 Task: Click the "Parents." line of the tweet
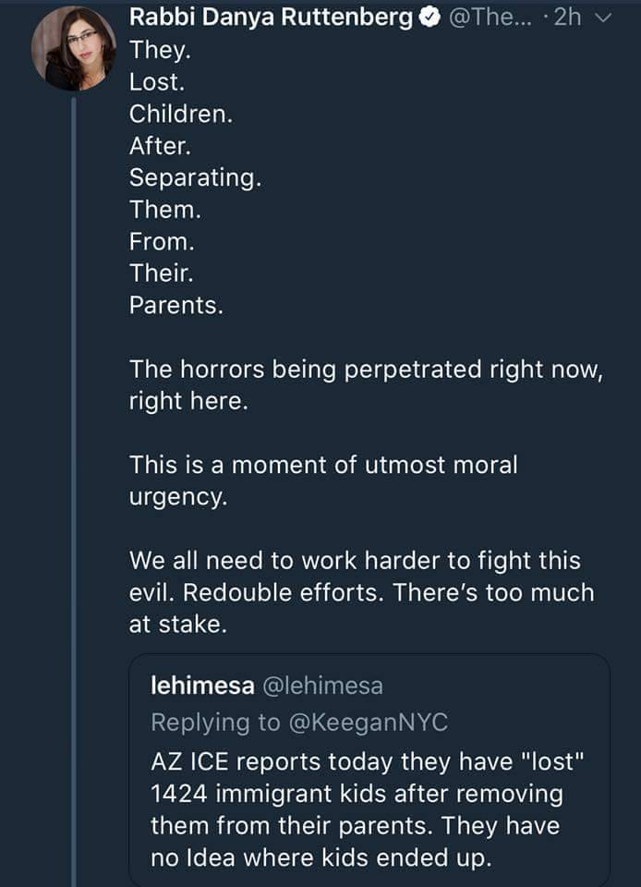(x=175, y=305)
